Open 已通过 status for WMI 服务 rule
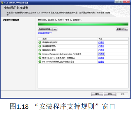Viewport: 131px width, 115px height. click(x=101, y=54)
